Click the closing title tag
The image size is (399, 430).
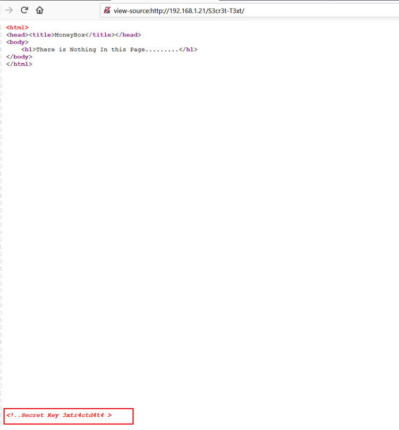tap(98, 35)
